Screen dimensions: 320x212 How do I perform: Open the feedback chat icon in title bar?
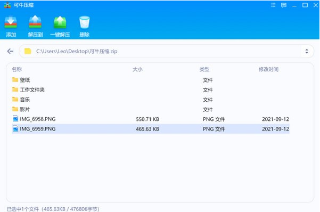click(x=284, y=5)
